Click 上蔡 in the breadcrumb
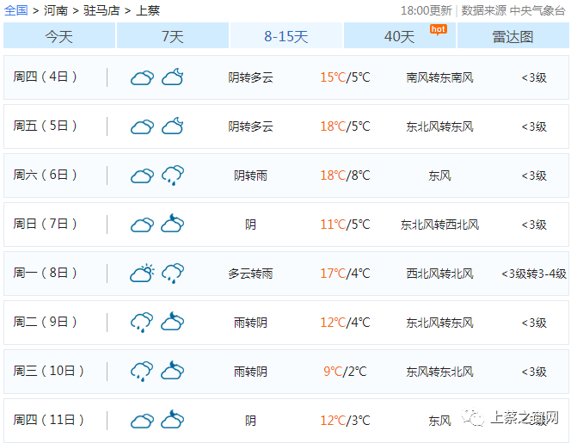 tap(148, 10)
